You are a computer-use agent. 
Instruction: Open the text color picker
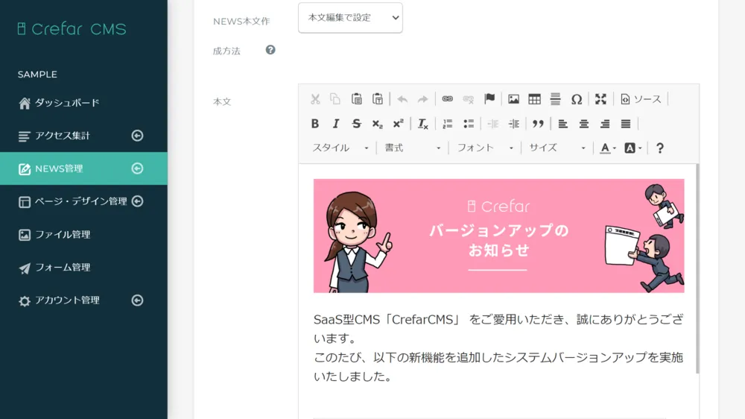608,148
